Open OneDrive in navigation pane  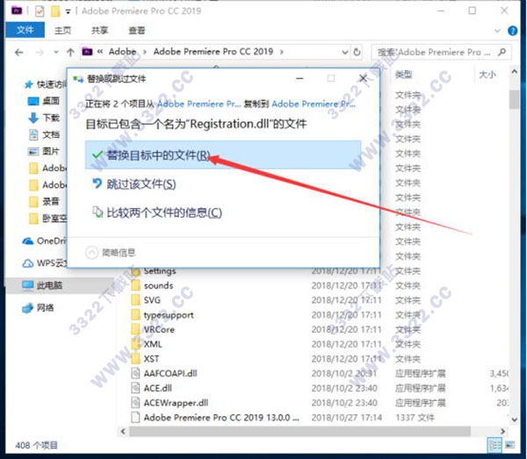coord(45,241)
